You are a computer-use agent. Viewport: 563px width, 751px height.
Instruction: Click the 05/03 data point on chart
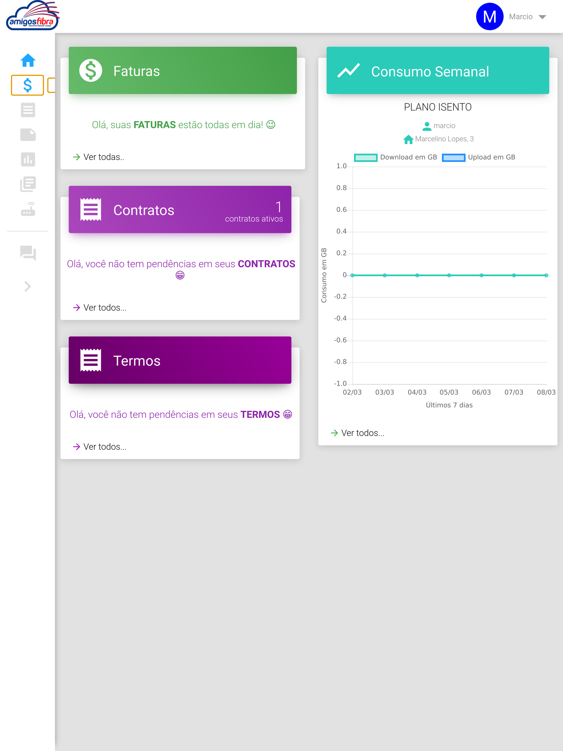point(449,275)
